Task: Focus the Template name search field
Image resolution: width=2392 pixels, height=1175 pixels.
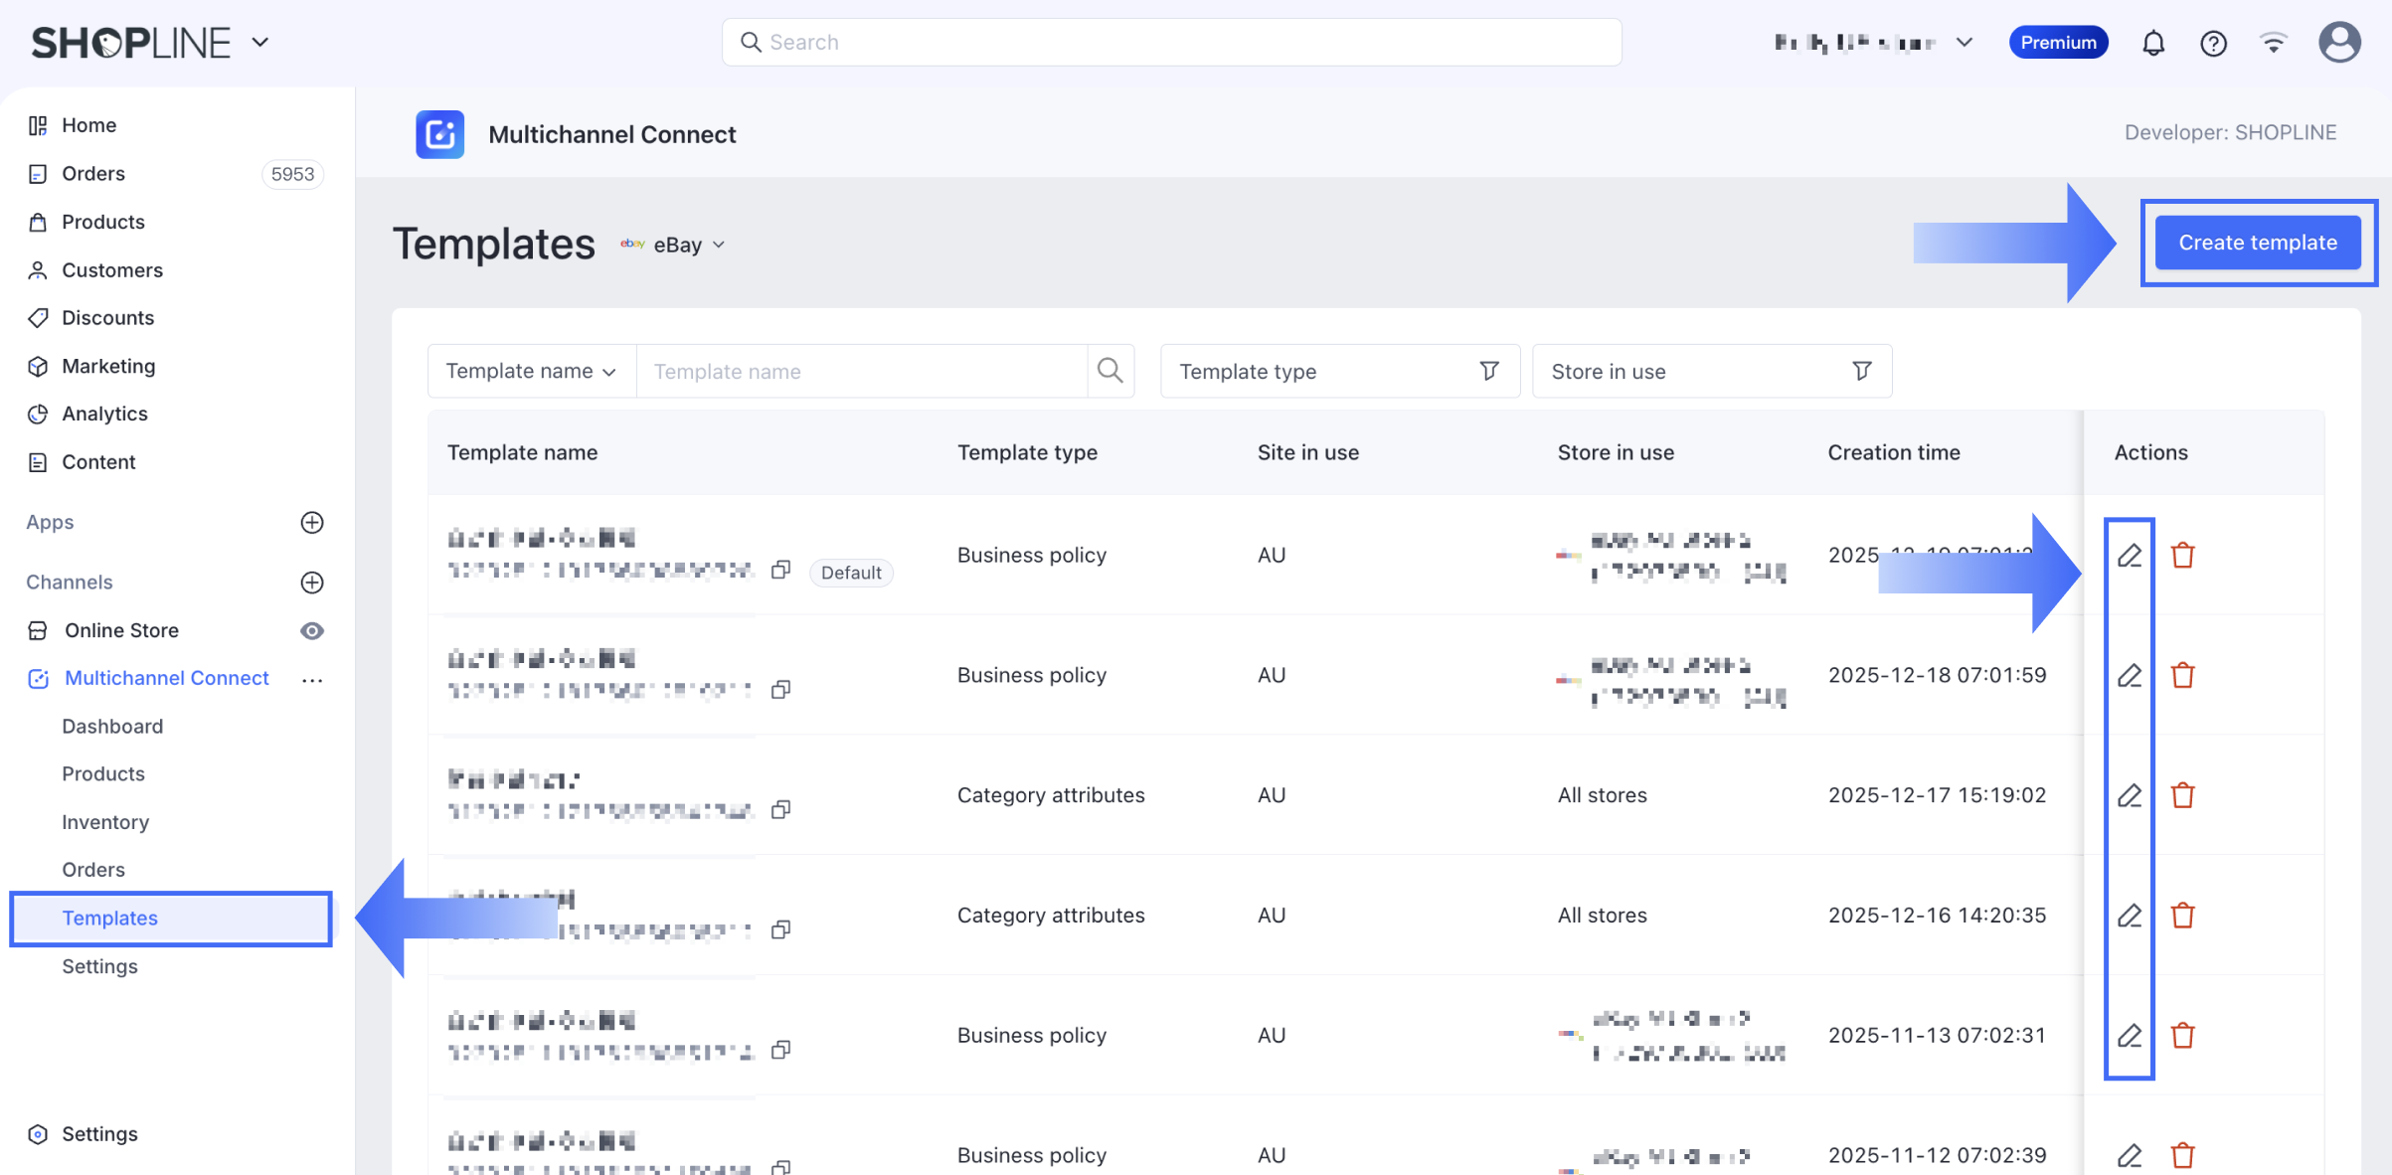Action: coord(861,371)
